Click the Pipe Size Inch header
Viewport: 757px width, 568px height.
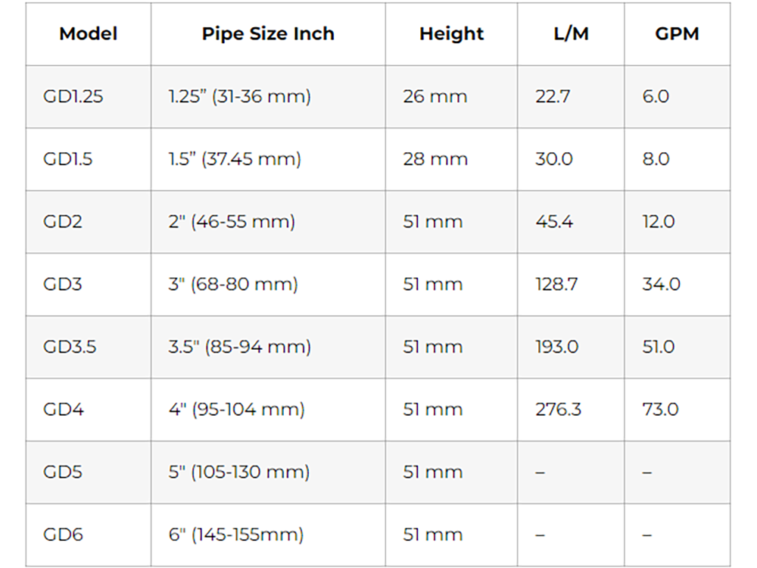coord(268,34)
